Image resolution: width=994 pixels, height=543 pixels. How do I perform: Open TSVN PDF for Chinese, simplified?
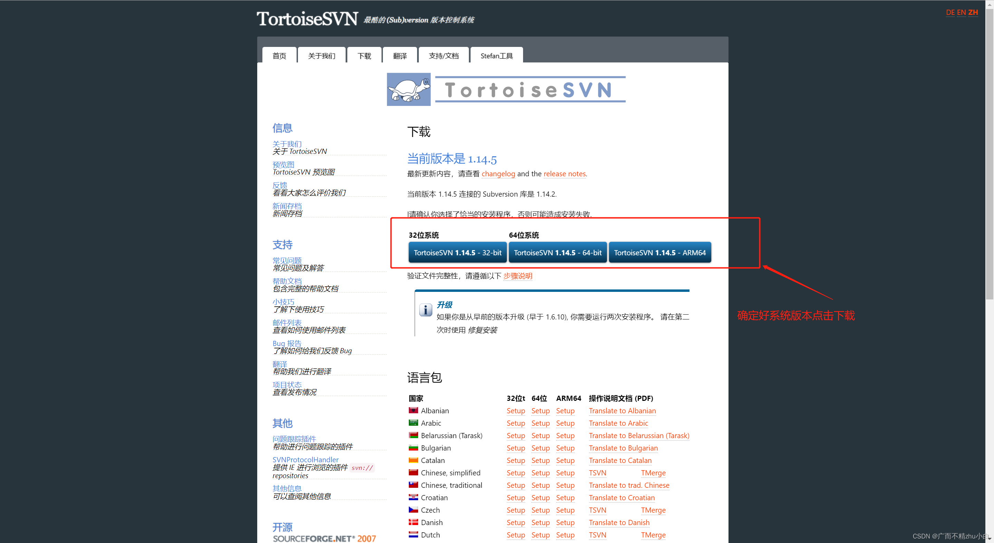(x=597, y=473)
